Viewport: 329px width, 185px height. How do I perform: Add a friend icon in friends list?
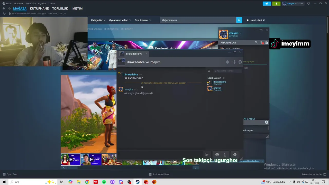[x=267, y=43]
